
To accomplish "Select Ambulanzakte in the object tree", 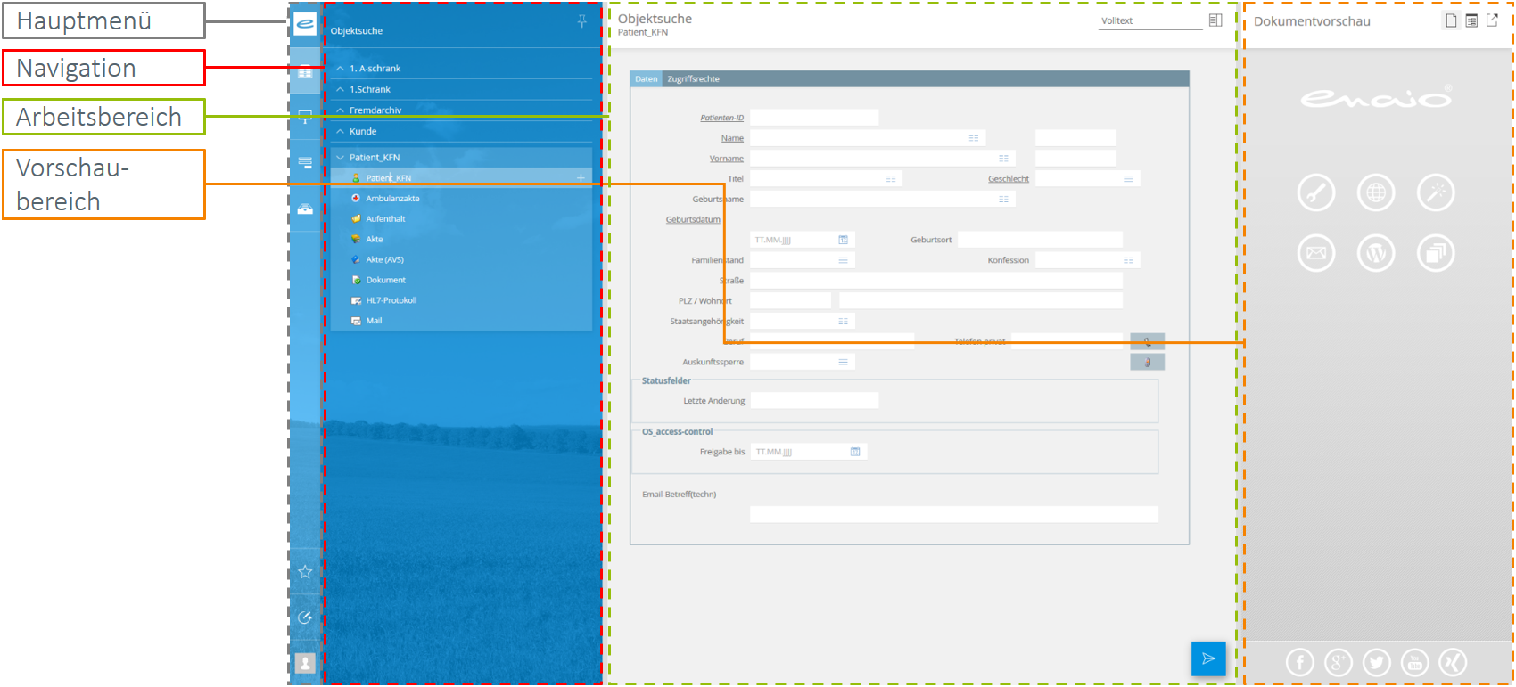I will tap(392, 199).
